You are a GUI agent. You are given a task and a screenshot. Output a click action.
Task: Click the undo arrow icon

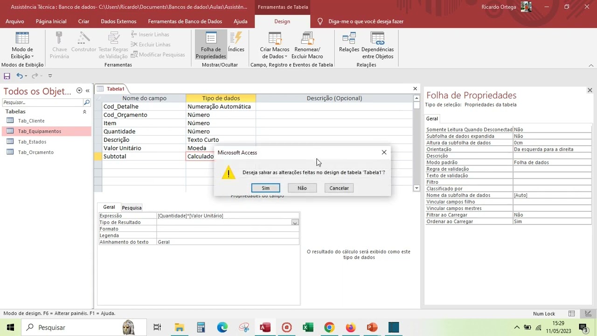tap(19, 76)
